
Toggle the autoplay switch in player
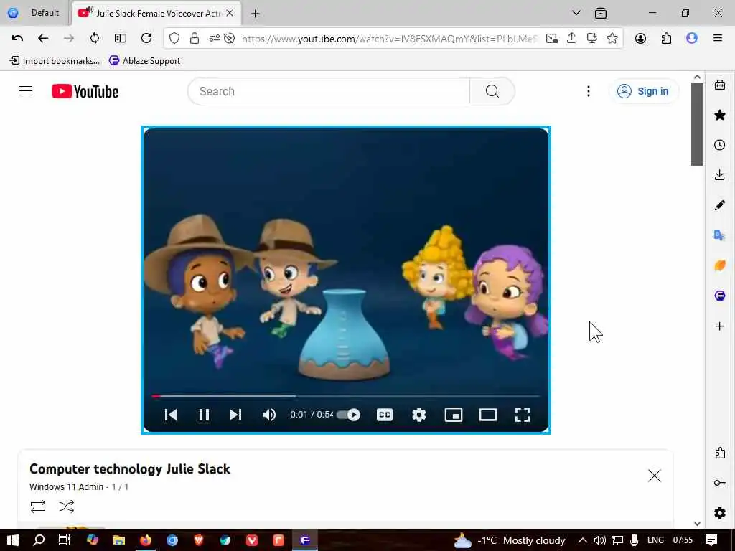[349, 415]
